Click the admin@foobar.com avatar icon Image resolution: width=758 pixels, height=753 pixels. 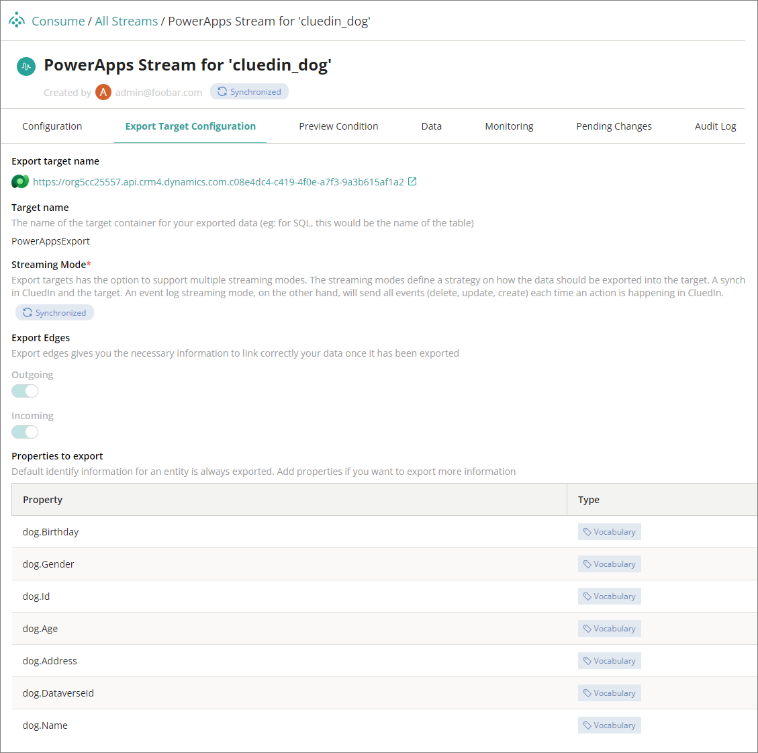click(103, 92)
